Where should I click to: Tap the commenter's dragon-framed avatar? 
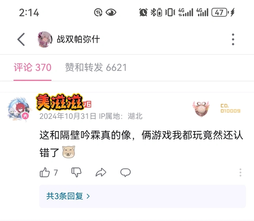click(19, 109)
